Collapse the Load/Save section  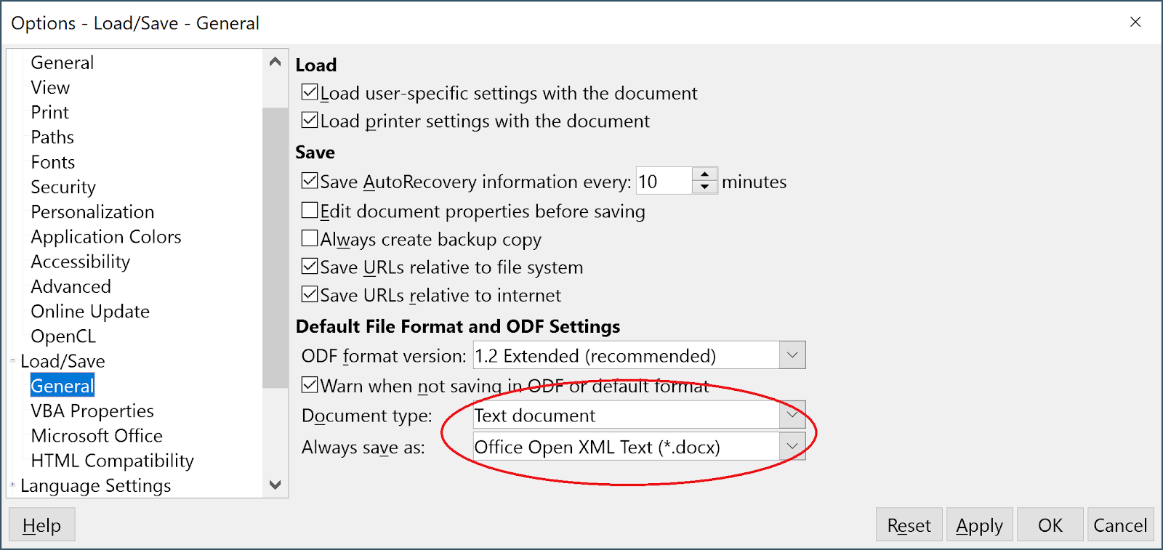click(15, 360)
